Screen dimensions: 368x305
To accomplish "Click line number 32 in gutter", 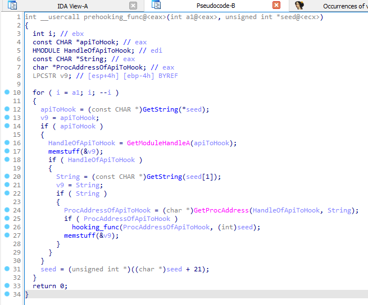I will click(x=17, y=278).
